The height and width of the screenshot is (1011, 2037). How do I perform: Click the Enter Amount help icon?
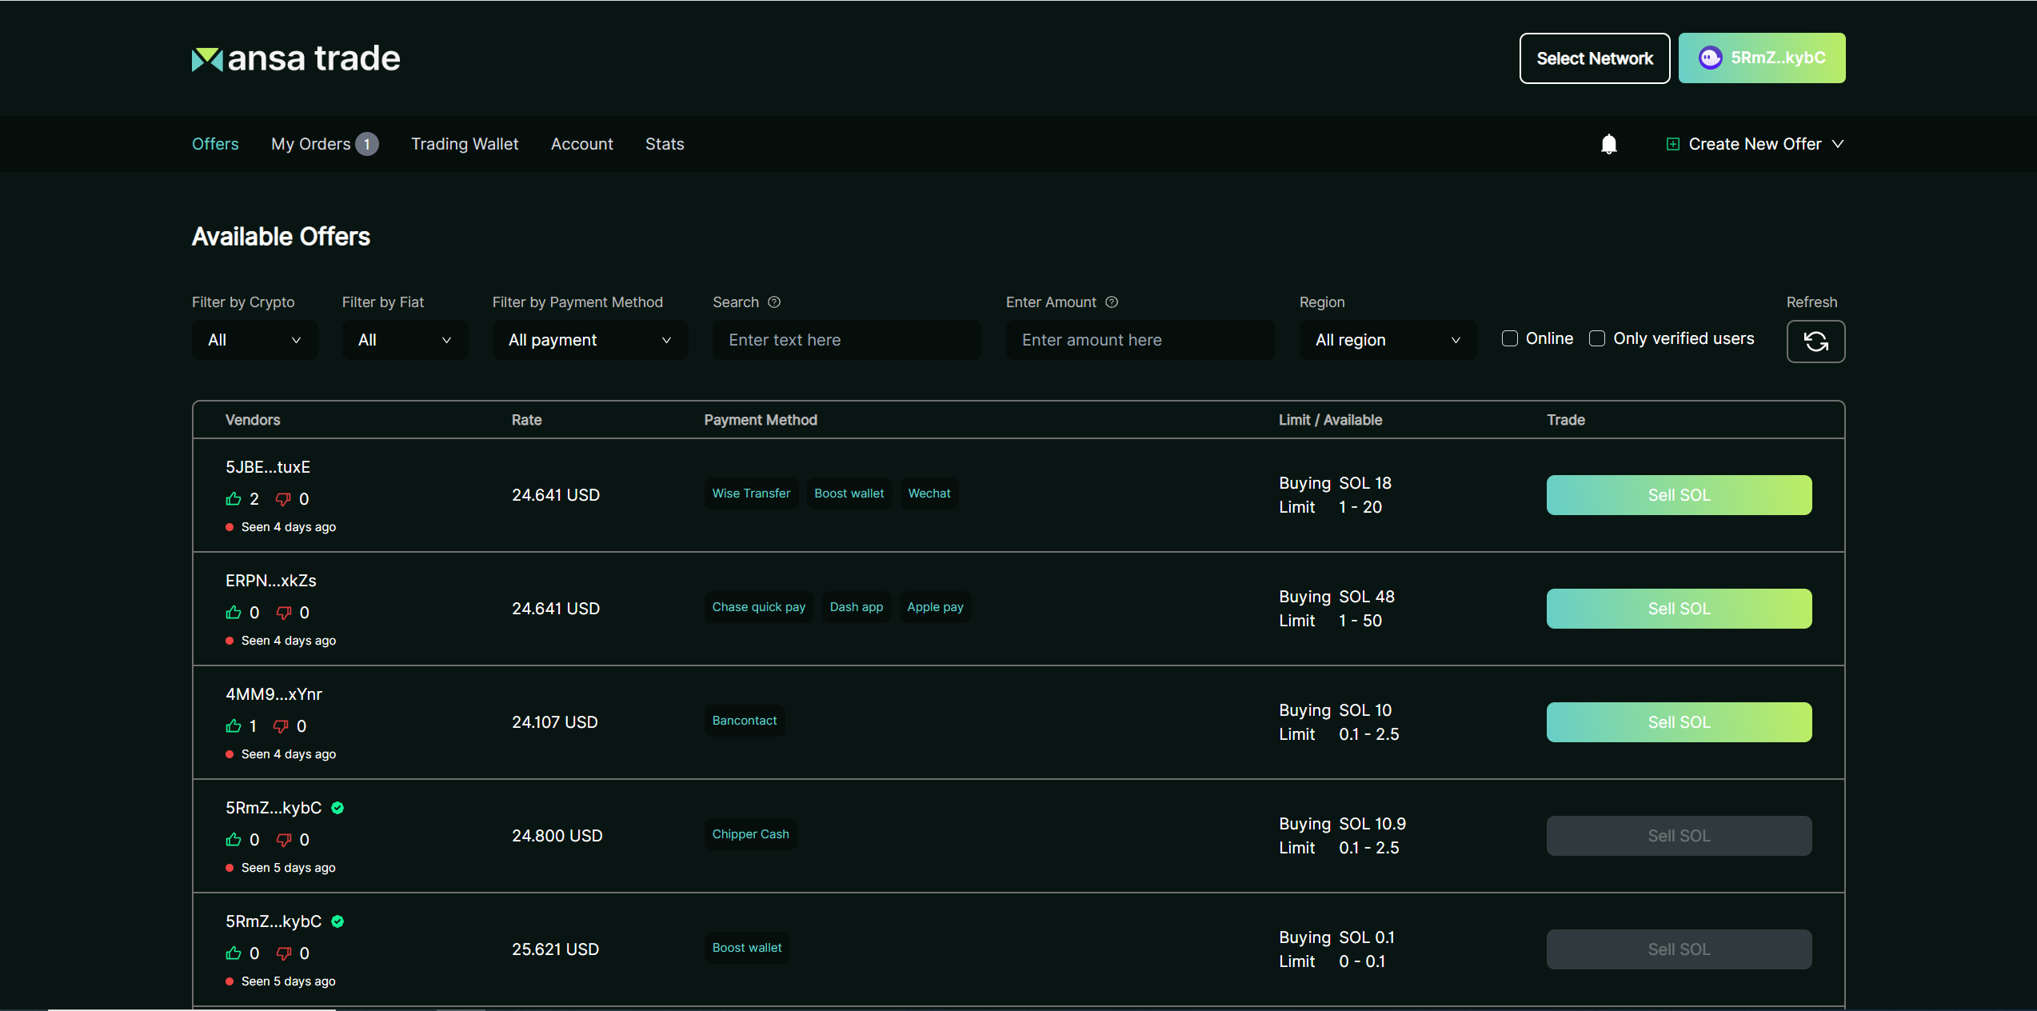1112,302
